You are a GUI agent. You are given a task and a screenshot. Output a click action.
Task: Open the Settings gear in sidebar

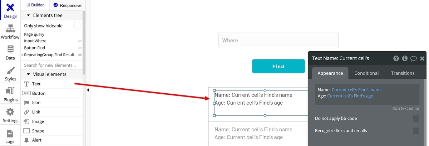click(10, 115)
